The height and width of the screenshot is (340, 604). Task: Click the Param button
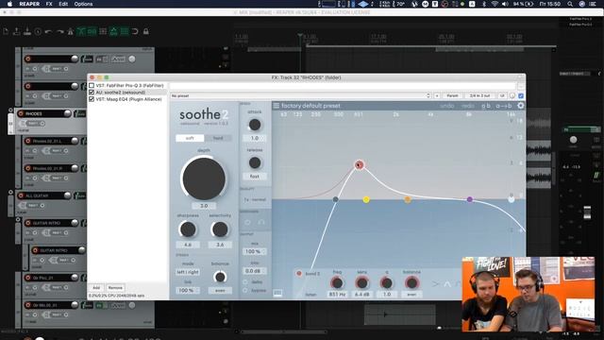point(453,95)
